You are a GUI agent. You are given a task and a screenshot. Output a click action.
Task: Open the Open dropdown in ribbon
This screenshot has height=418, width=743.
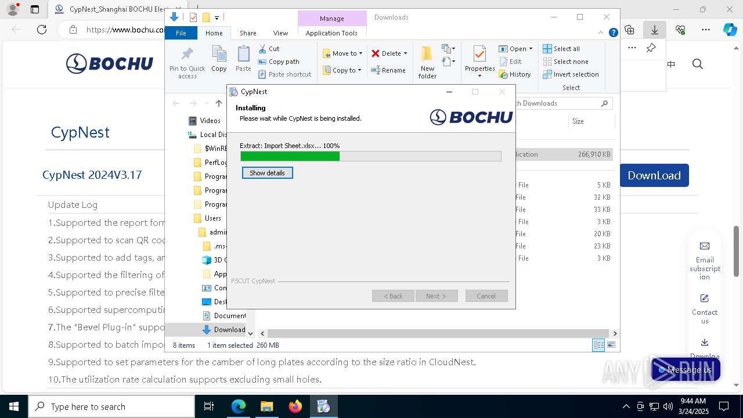pyautogui.click(x=515, y=49)
